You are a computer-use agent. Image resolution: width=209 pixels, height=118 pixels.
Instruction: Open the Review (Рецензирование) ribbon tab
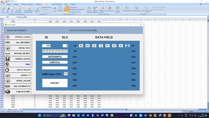tap(57, 4)
